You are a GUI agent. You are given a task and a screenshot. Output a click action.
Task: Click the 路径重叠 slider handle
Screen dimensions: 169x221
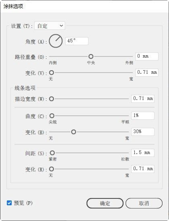point(91,56)
